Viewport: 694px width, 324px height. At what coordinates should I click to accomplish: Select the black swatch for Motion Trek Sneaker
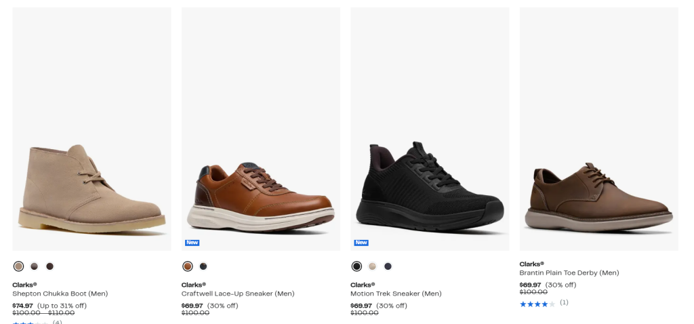(356, 266)
